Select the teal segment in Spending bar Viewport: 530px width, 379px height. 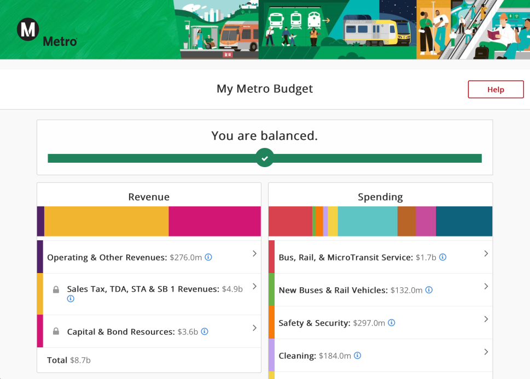(x=367, y=221)
